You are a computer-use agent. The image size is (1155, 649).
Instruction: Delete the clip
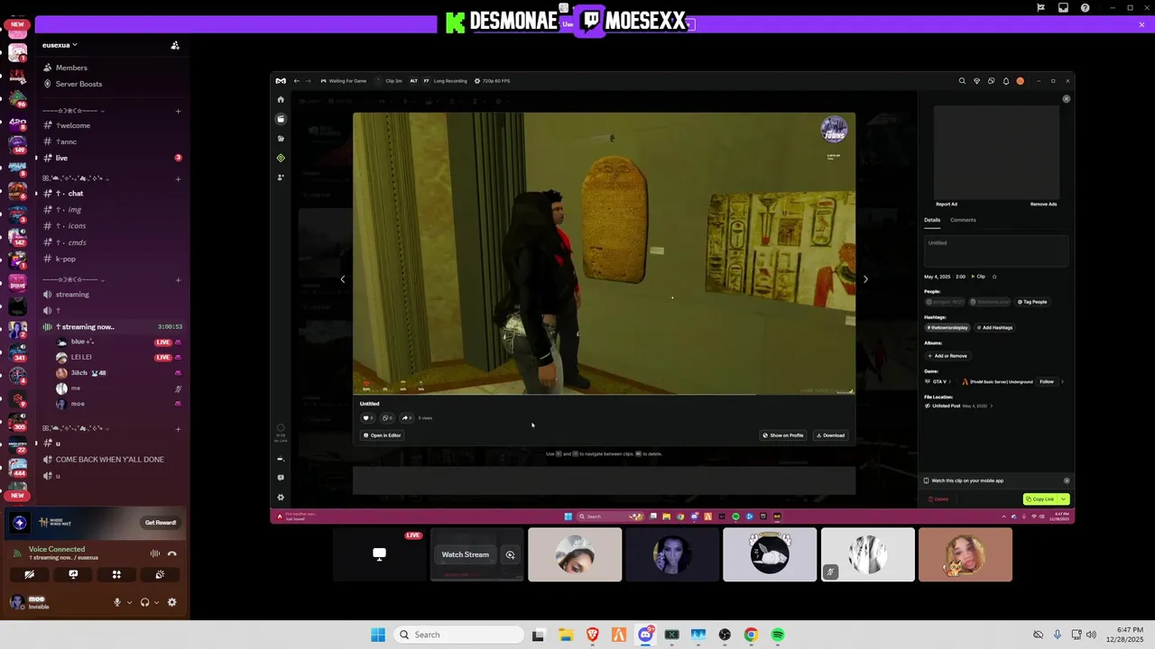point(938,498)
